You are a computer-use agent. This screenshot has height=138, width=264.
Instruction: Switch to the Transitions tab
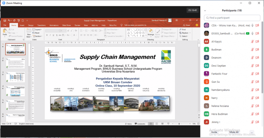pyautogui.click(x=42, y=25)
